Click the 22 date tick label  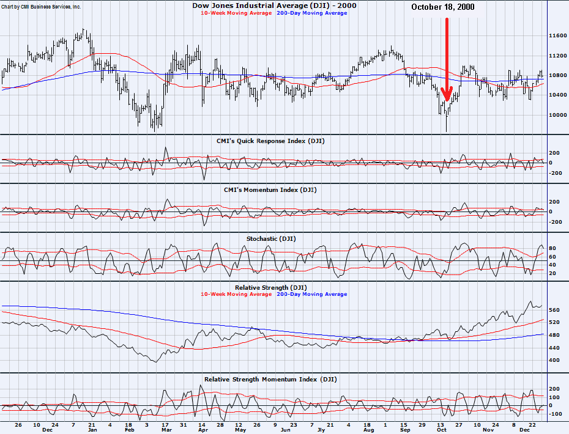point(532,425)
